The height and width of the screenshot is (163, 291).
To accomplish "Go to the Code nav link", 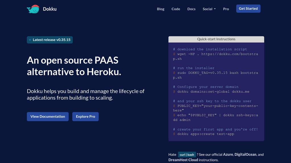I will pos(176,9).
